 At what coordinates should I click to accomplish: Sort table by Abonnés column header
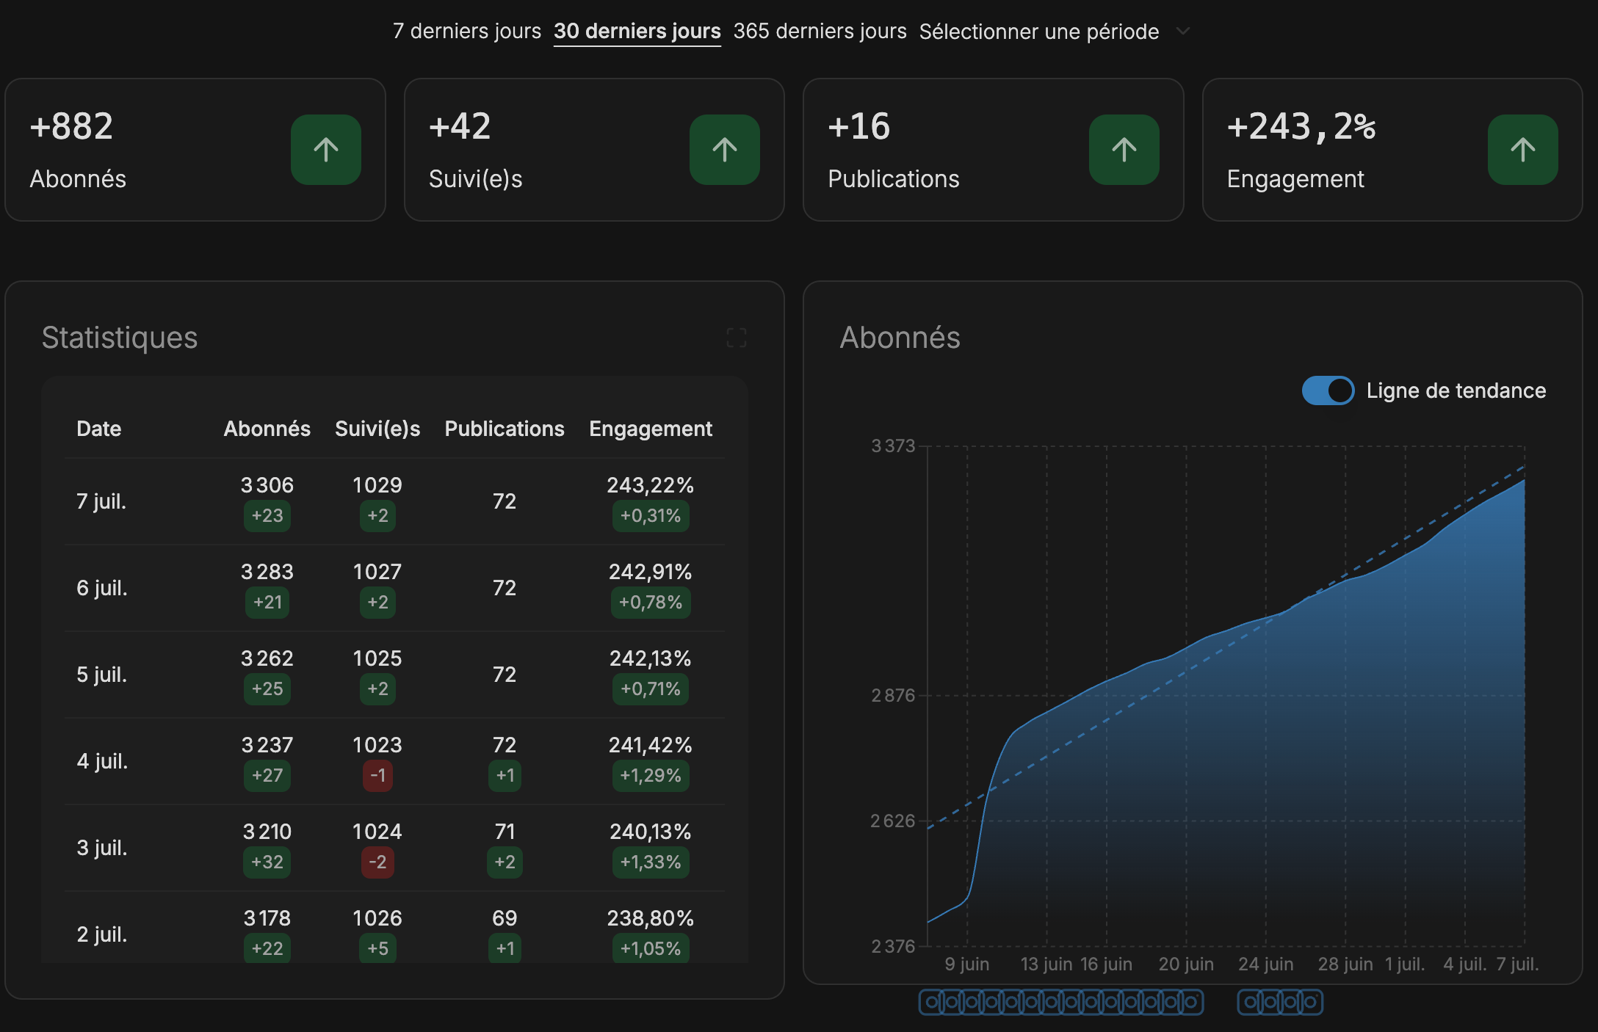[x=267, y=429]
